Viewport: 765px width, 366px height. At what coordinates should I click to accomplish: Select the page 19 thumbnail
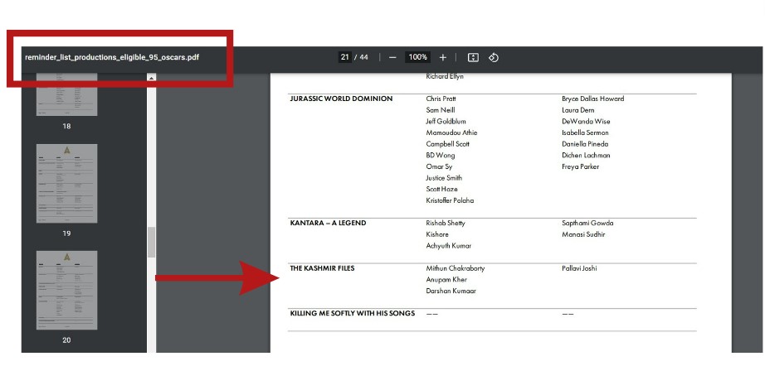tap(66, 183)
